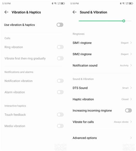
Task: Tap Wi-Fi icon in left status bar
Action: pos(55,3)
